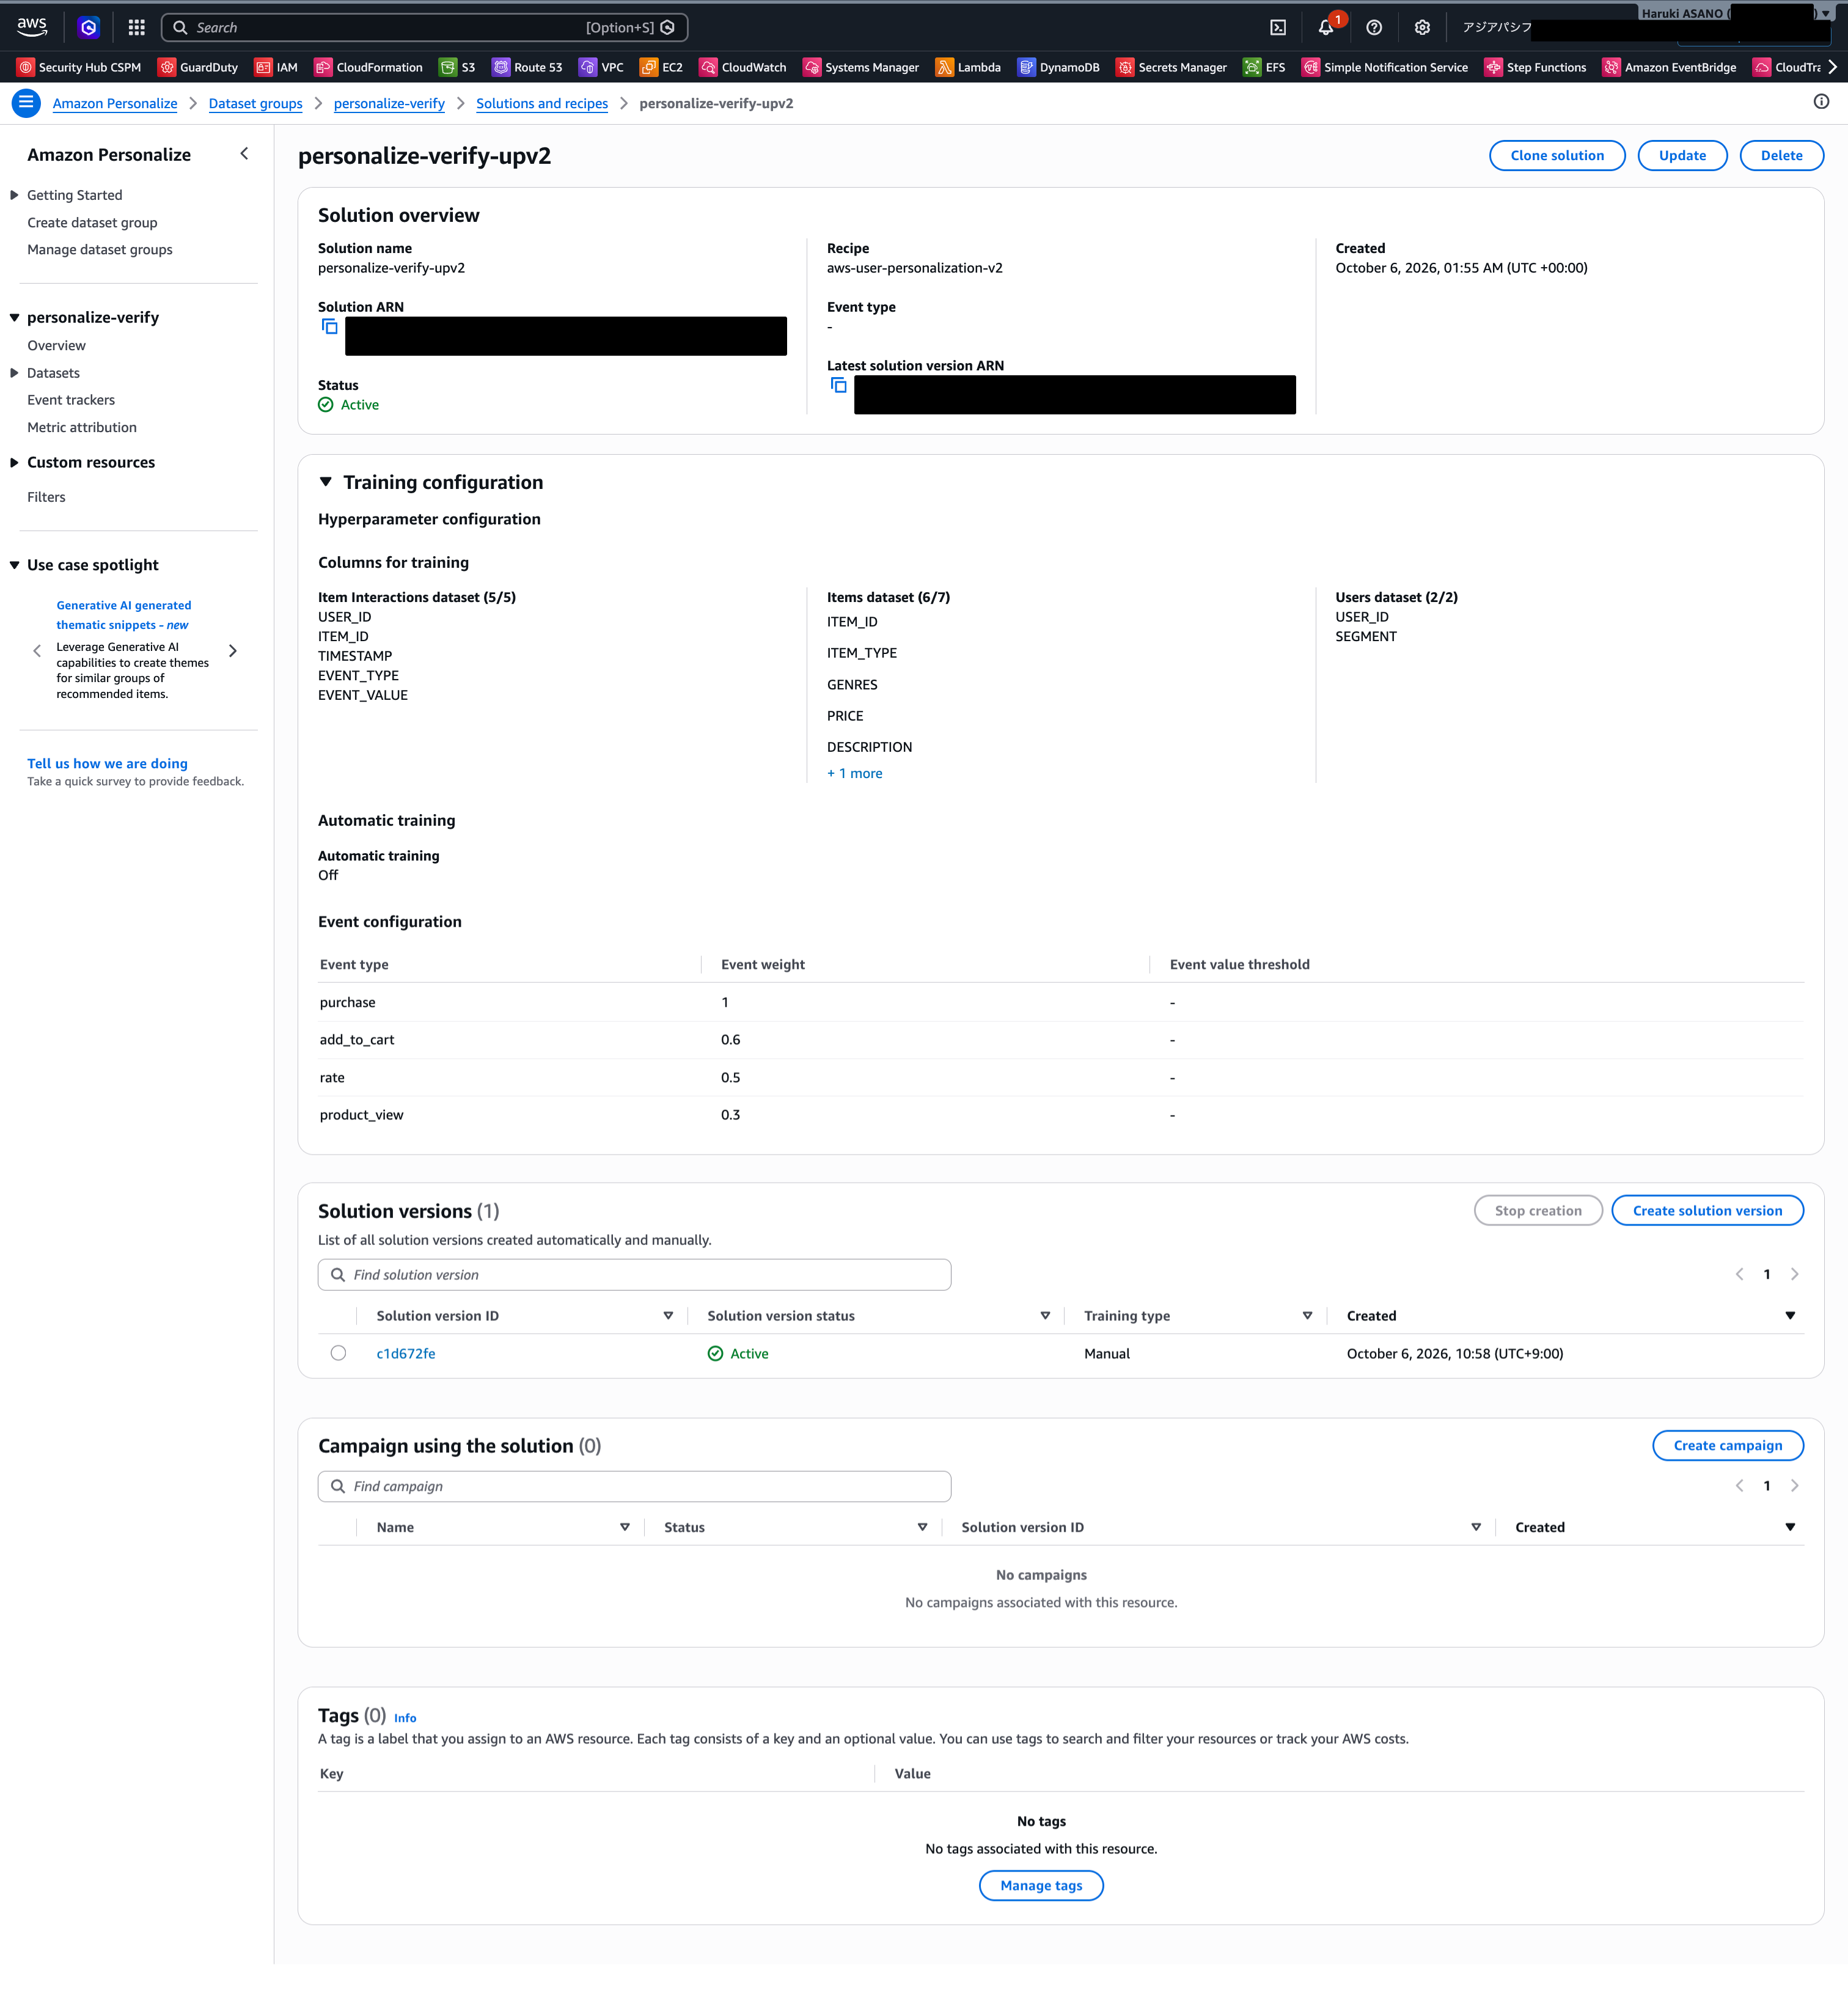Go to Metric attribution in sidebar
Image resolution: width=1848 pixels, height=1998 pixels.
pyautogui.click(x=82, y=427)
